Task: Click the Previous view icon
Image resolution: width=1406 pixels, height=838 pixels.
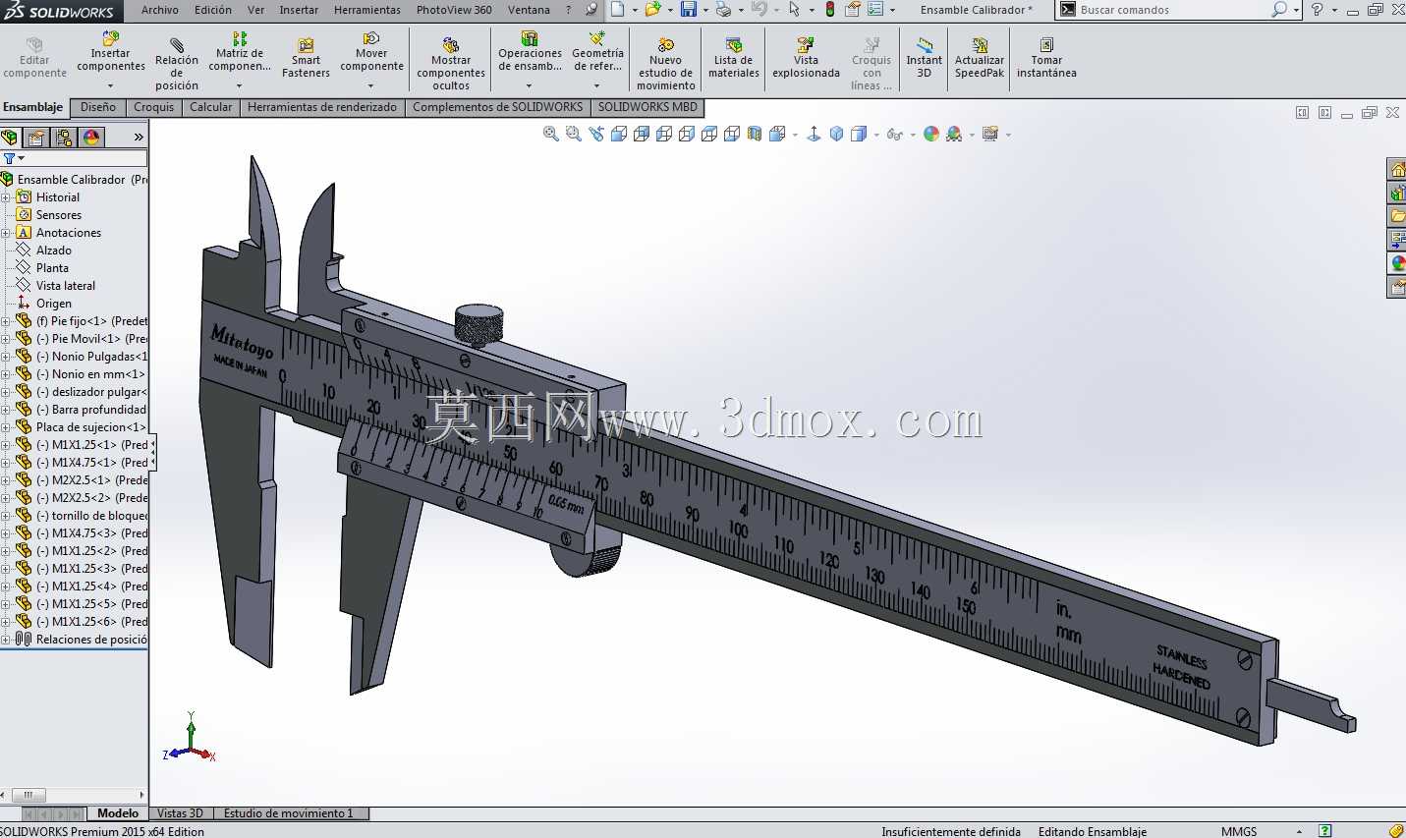Action: pos(596,134)
